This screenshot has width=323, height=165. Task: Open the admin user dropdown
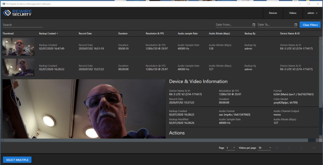tap(312, 13)
